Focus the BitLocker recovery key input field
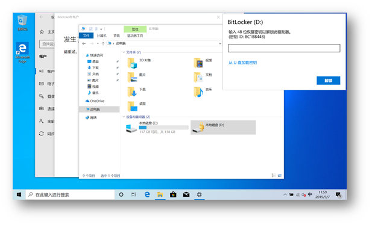Viewport: 372px width, 225px height. point(284,48)
